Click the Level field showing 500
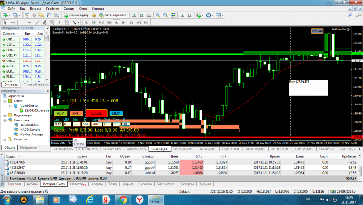 tap(96, 124)
